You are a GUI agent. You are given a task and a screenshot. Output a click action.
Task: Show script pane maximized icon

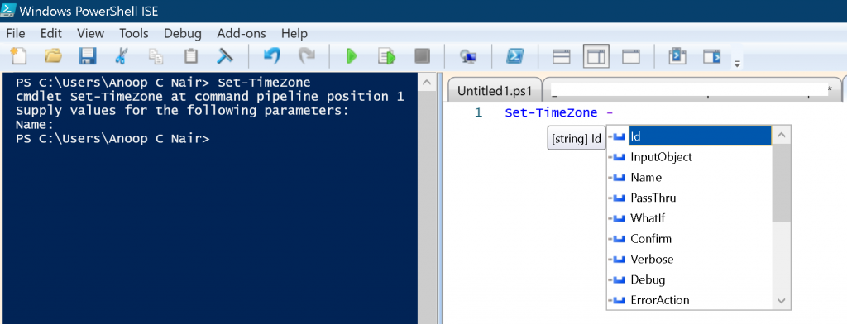[630, 56]
